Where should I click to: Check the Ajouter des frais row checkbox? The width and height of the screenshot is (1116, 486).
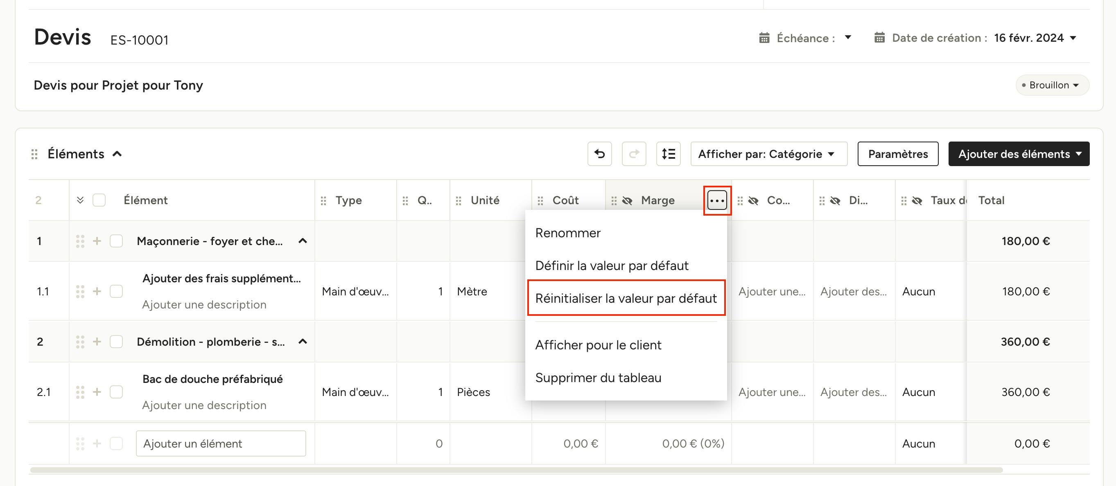(116, 291)
